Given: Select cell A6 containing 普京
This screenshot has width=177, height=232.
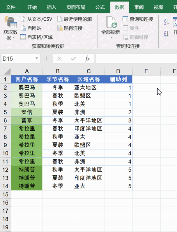Looking at the screenshot, I should (x=27, y=120).
